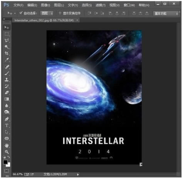The height and width of the screenshot is (178, 183).
Task: Select the Crop tool
Action: [7, 53]
